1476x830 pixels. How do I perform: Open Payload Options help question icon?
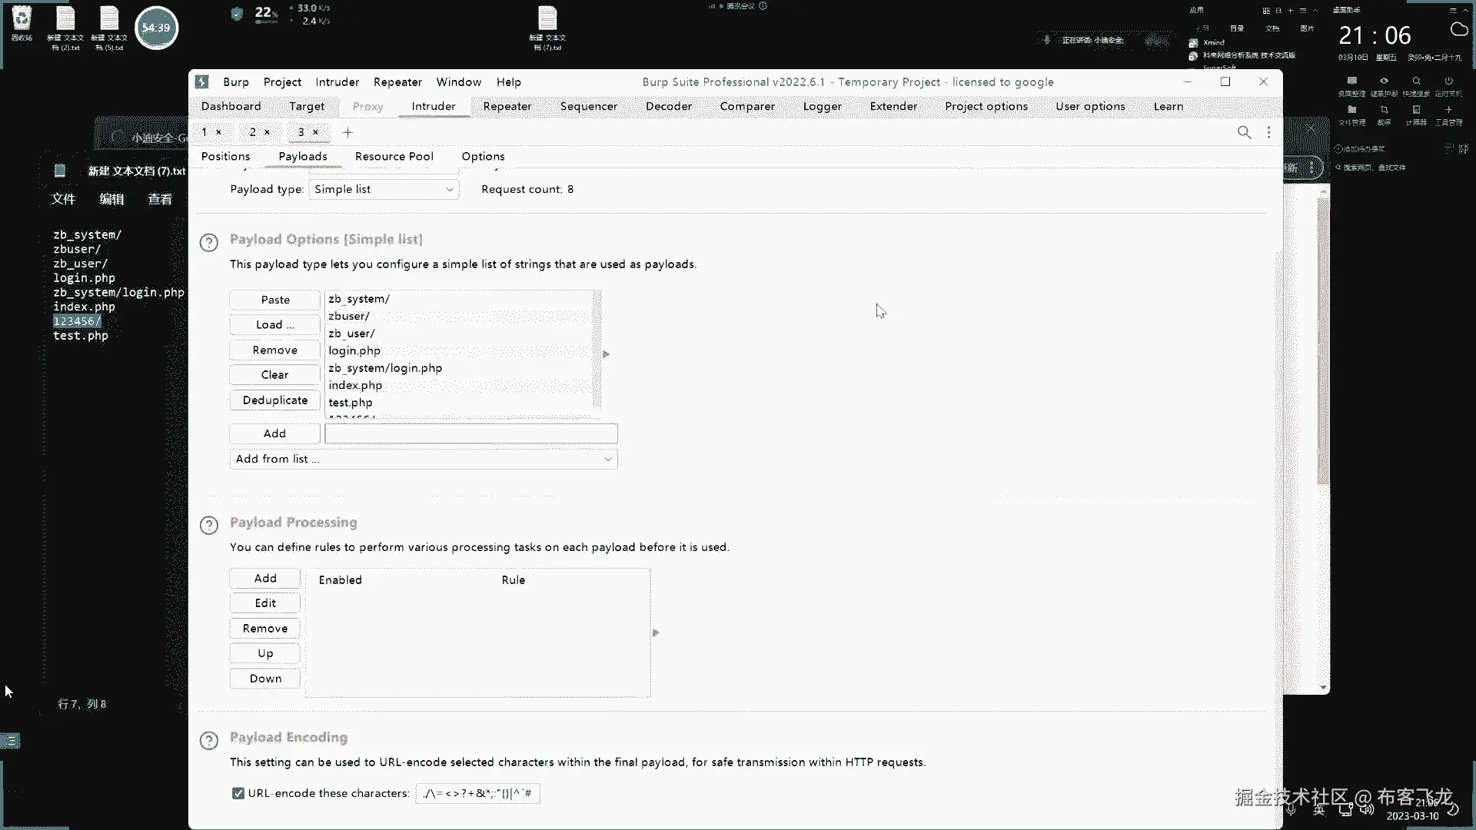pyautogui.click(x=209, y=243)
